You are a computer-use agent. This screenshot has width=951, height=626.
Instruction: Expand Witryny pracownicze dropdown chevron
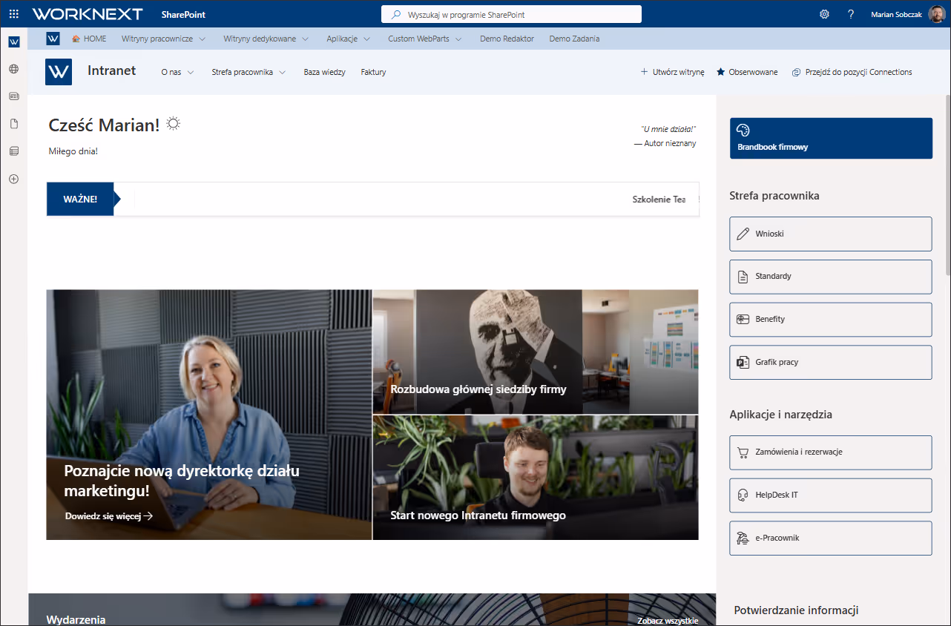click(203, 39)
